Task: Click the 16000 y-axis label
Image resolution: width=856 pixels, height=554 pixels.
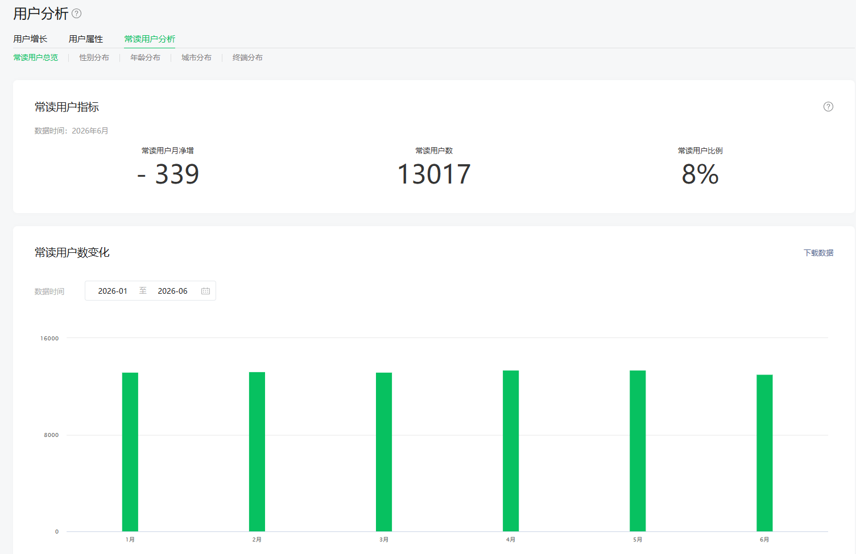Action: pyautogui.click(x=49, y=338)
